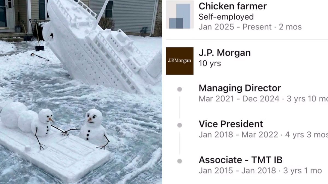Viewport: 328px width, 184px height.
Task: Click the J.P. Morgan company logo
Action: coord(180,61)
